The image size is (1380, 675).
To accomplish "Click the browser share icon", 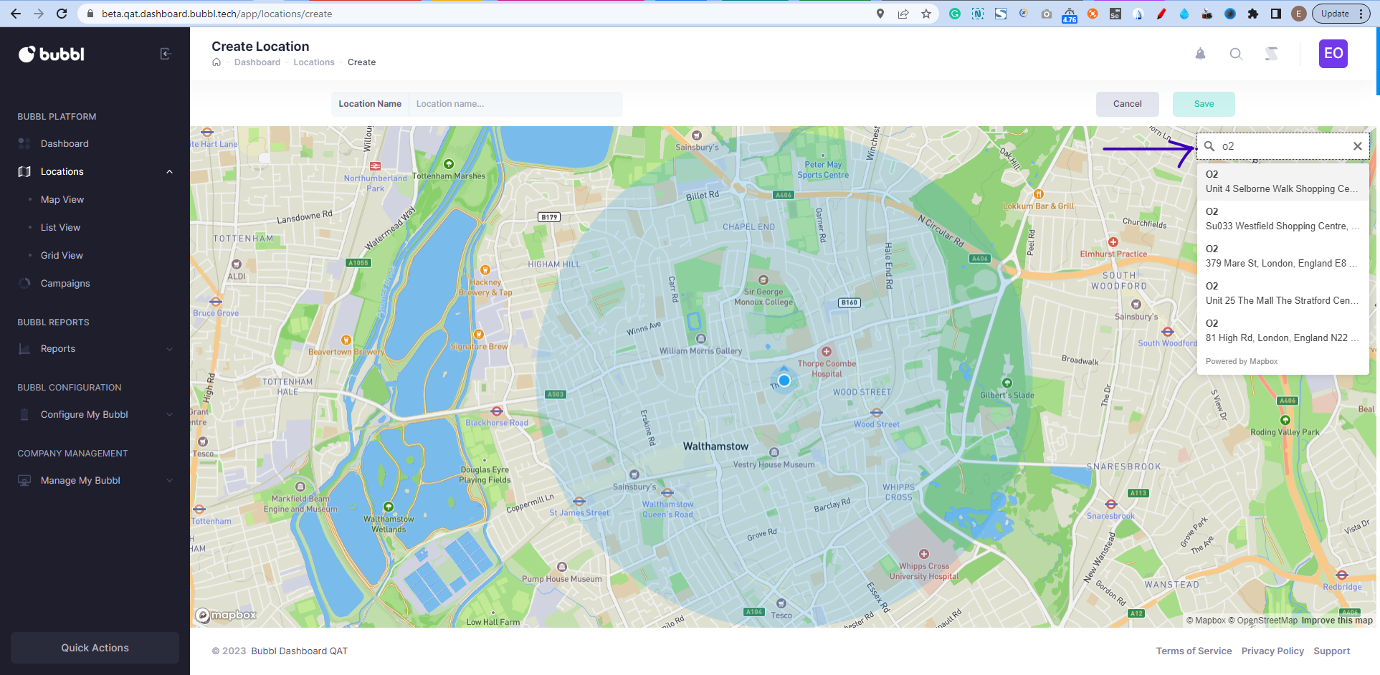I will pyautogui.click(x=903, y=14).
